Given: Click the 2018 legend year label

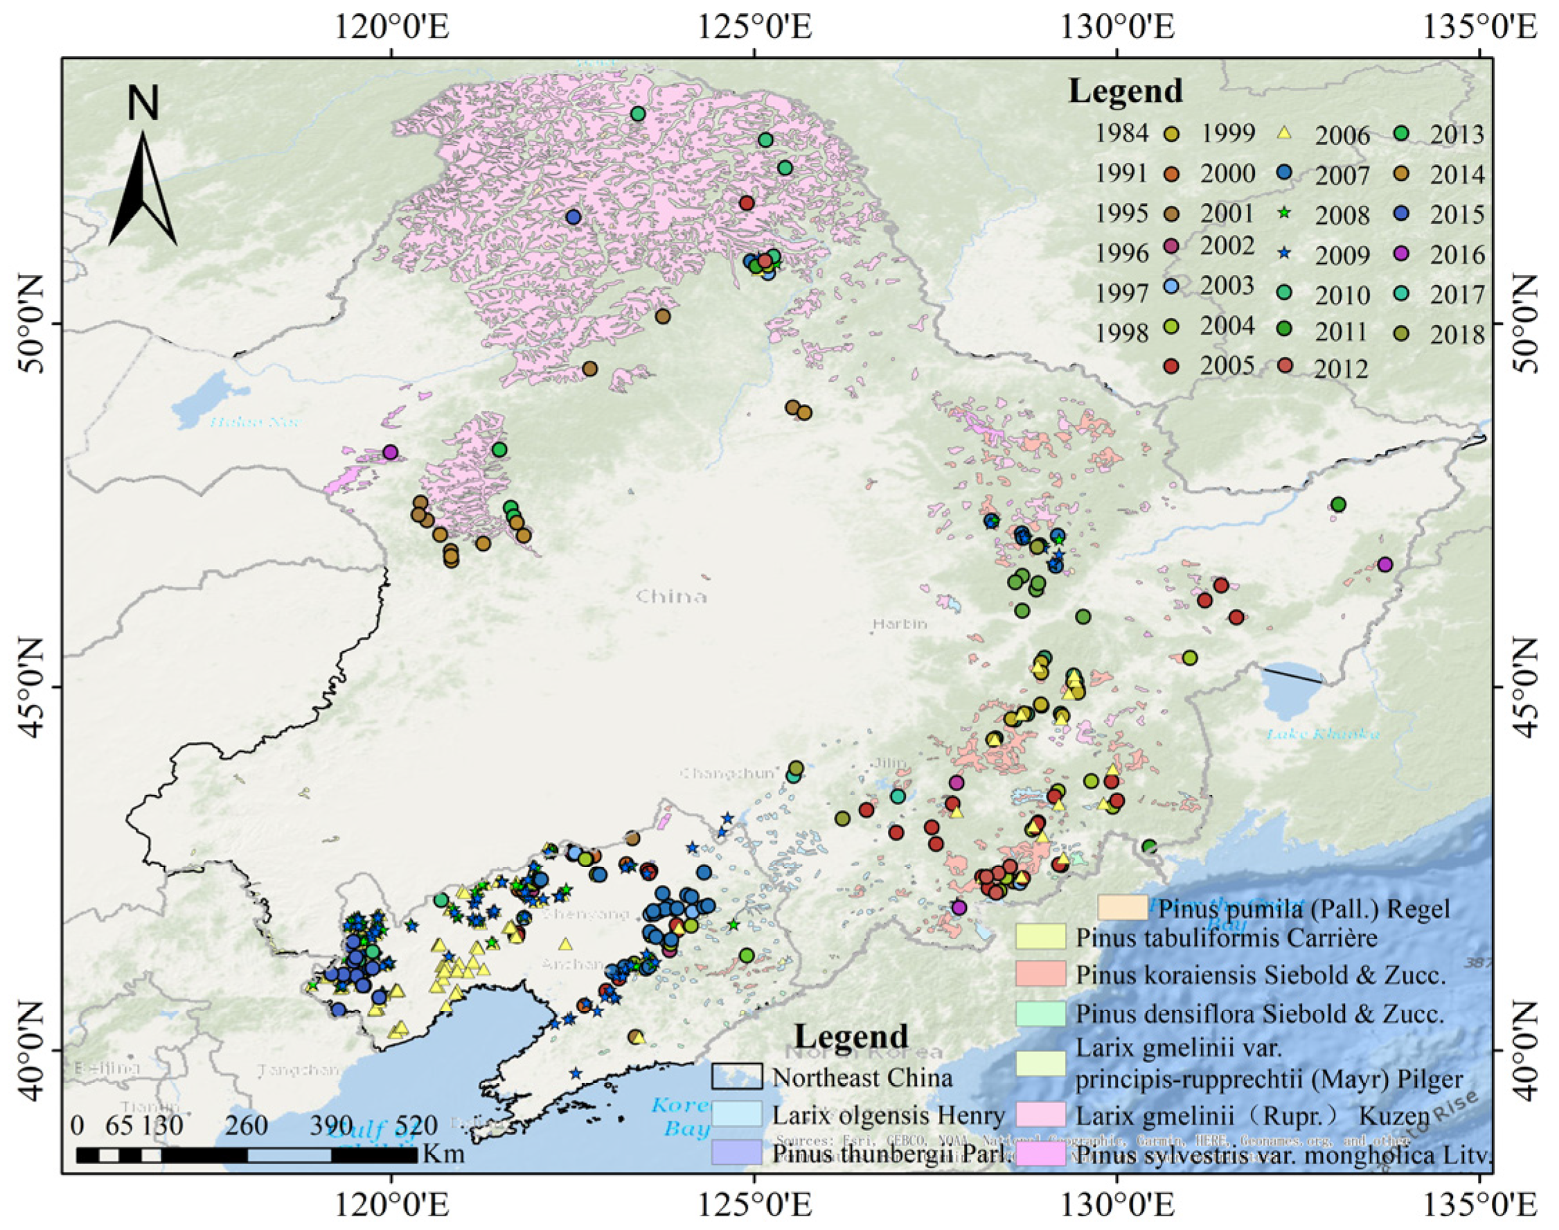Looking at the screenshot, I should point(1457,334).
